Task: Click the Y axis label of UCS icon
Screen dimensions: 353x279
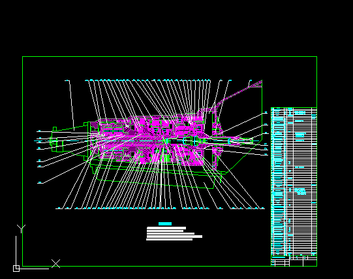Action: point(21,229)
